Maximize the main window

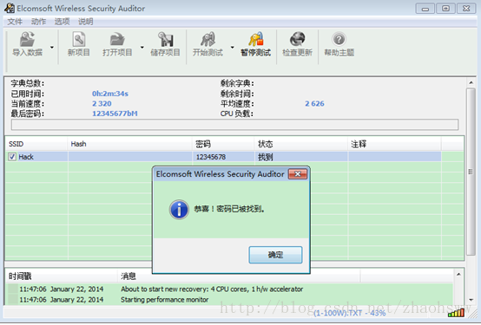[445, 9]
